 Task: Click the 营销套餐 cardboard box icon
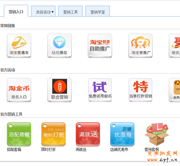click(157, 135)
